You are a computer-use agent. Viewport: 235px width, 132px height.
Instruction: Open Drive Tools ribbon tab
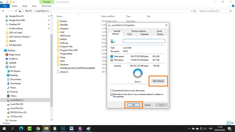(x=47, y=6)
